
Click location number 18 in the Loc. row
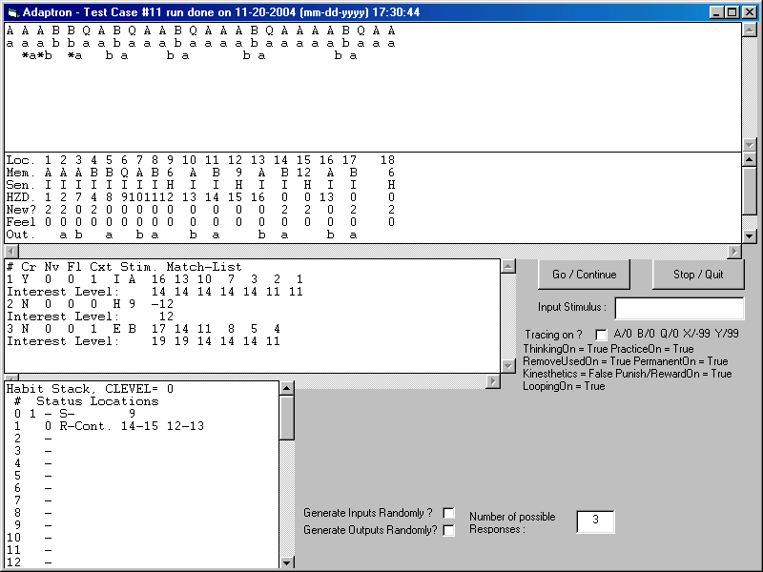(x=387, y=160)
